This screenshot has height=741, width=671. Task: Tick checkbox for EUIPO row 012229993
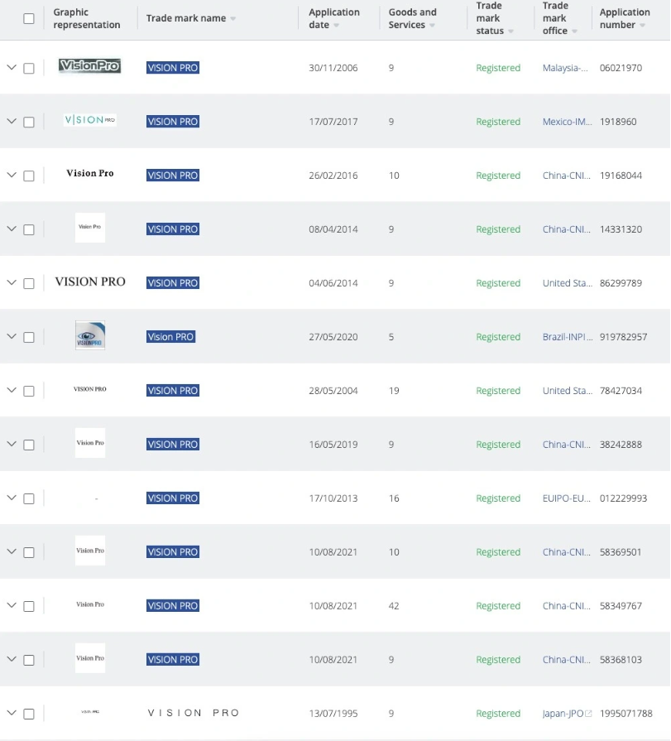[29, 498]
